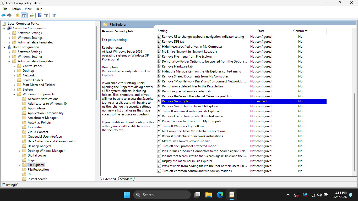Click the Filter funnel toolbar icon
Image resolution: width=358 pixels, height=201 pixels.
click(54, 15)
